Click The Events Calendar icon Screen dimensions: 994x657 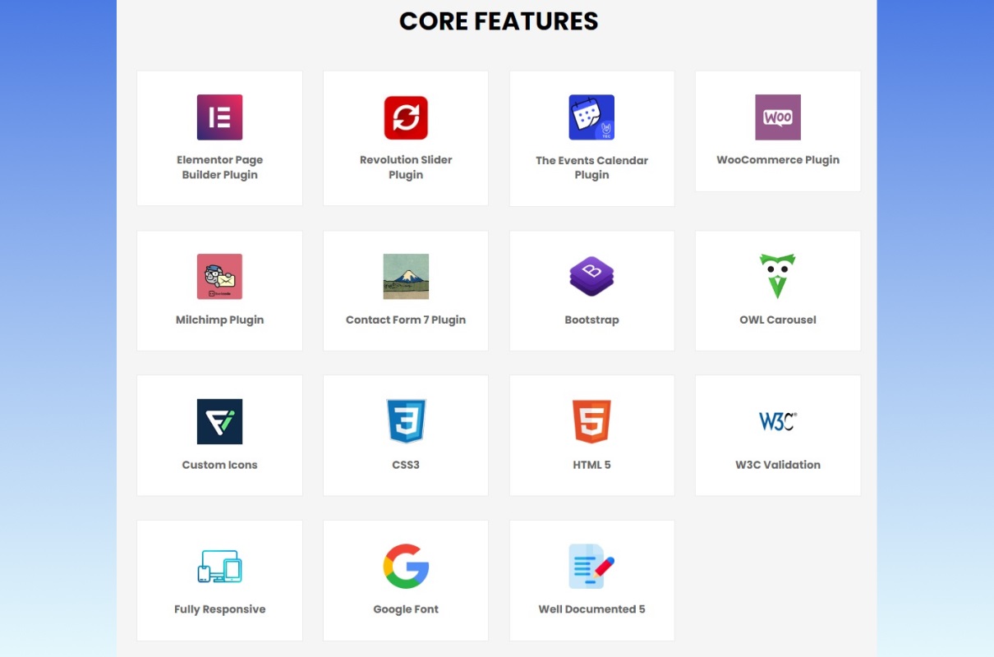click(x=591, y=117)
